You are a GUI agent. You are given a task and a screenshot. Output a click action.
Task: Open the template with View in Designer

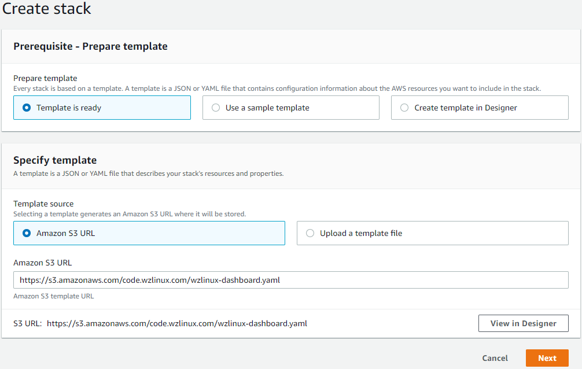pos(524,323)
